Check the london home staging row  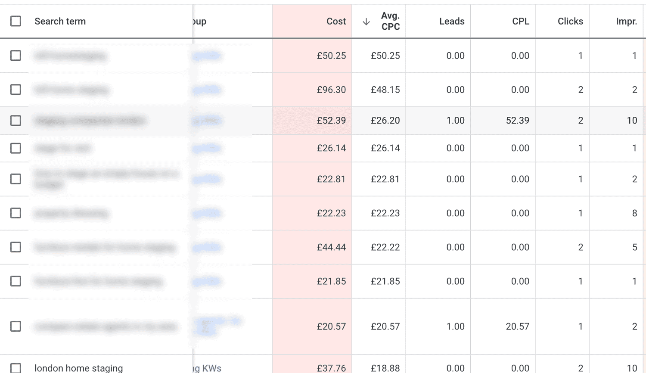(16, 368)
